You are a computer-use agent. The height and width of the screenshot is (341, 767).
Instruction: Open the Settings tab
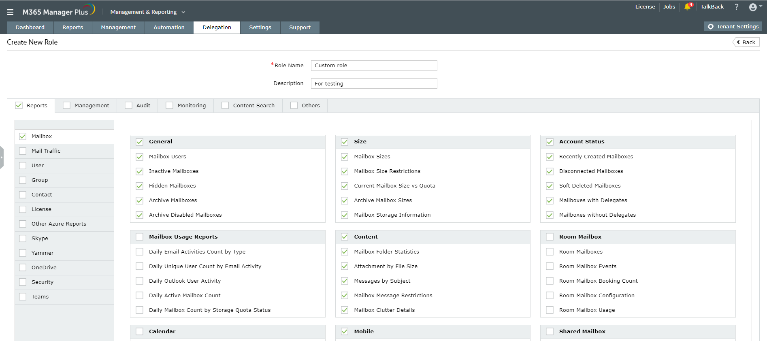point(260,28)
